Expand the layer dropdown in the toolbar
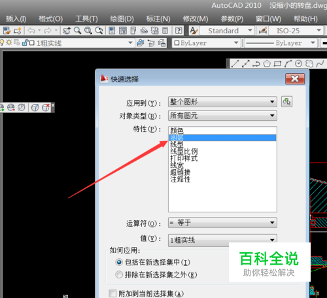The width and height of the screenshot is (327, 298). click(x=130, y=42)
